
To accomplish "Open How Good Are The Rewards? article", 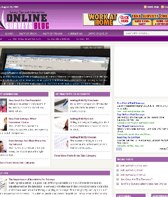I will coord(25,100).
